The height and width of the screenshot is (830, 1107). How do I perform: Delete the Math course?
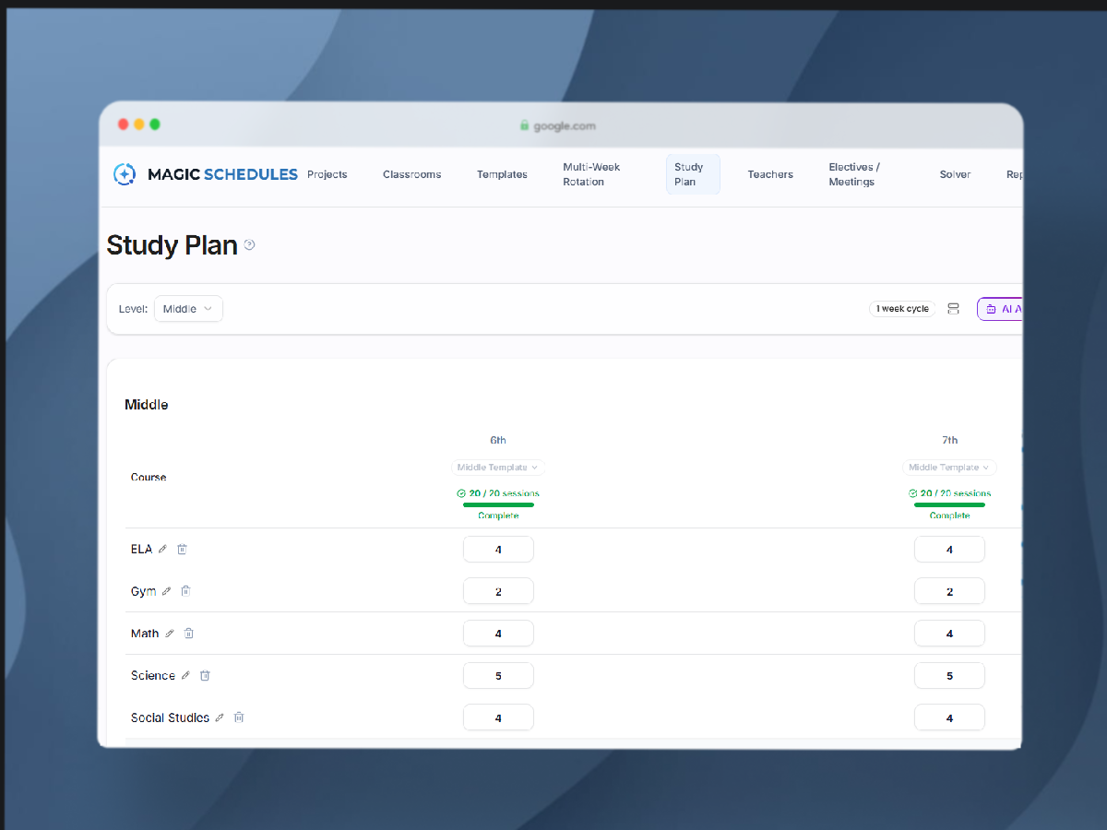(x=189, y=634)
